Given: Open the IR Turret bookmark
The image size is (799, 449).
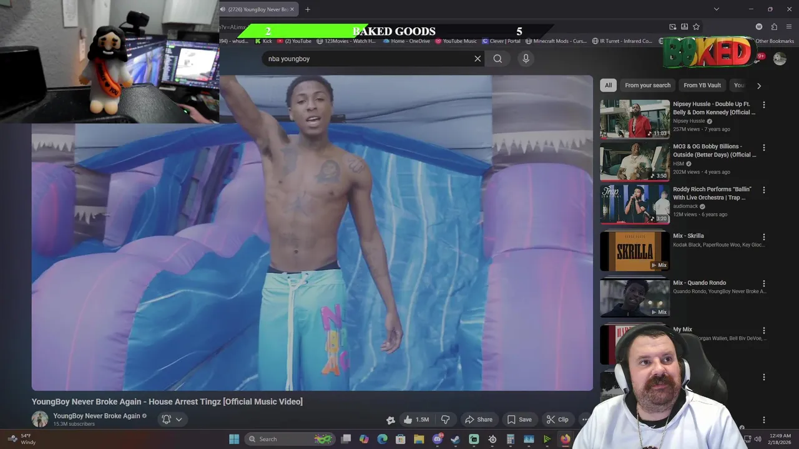Looking at the screenshot, I should pyautogui.click(x=622, y=41).
